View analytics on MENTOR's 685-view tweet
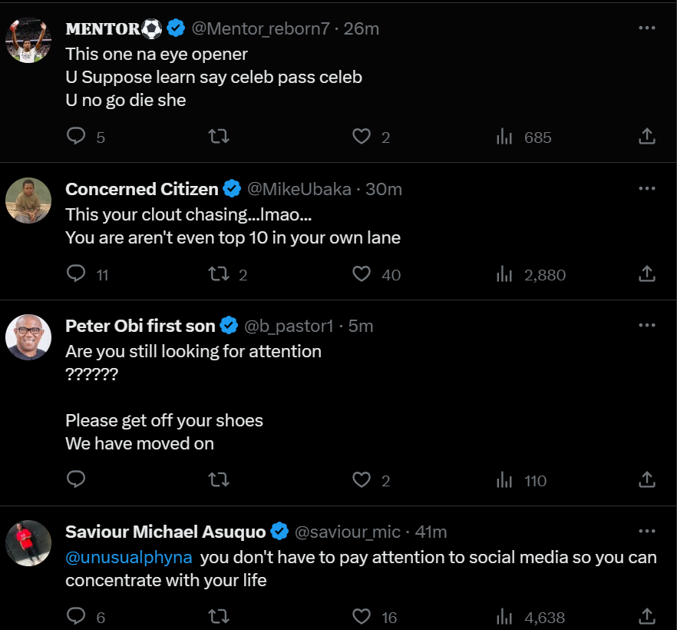677x630 pixels. tap(504, 137)
